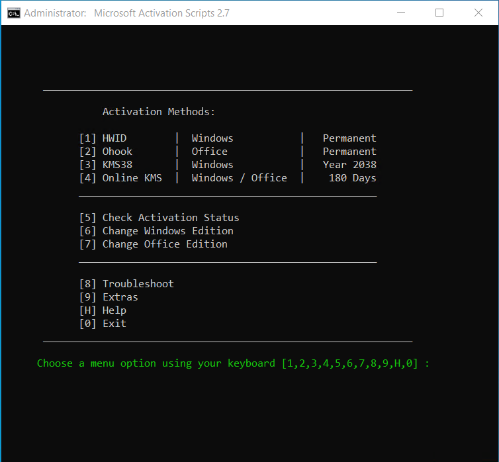
Task: Click the '[8] Troubleshoot' line
Action: 126,284
